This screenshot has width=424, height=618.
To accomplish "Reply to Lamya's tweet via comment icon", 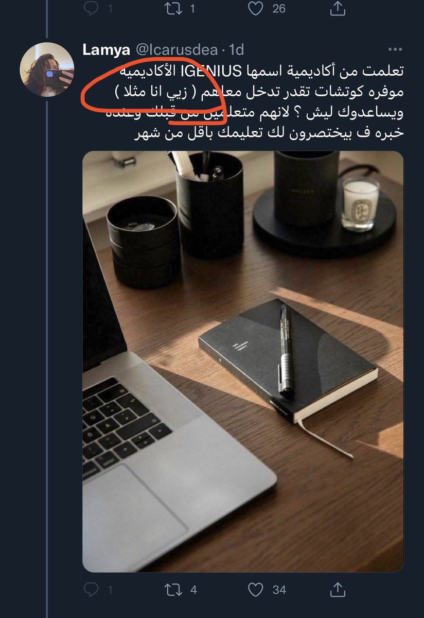I will 90,589.
